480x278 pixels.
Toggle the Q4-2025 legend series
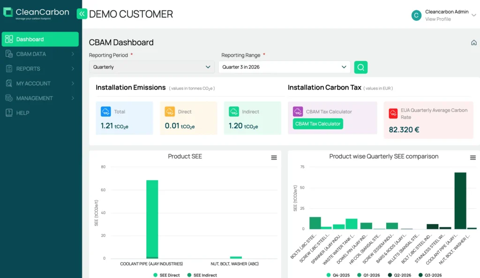(338, 275)
